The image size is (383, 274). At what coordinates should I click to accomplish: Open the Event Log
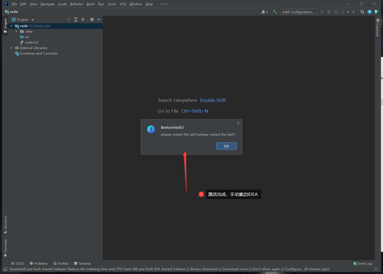tap(362, 264)
